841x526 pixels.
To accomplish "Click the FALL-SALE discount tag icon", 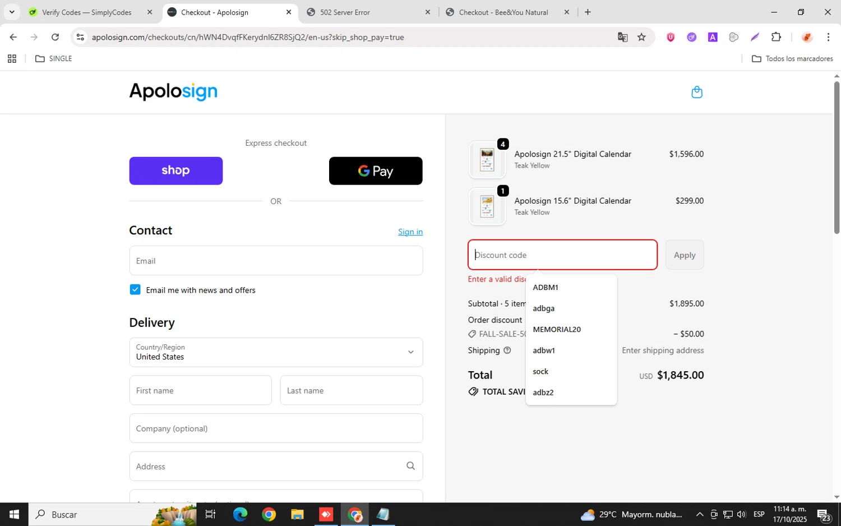I will [472, 334].
